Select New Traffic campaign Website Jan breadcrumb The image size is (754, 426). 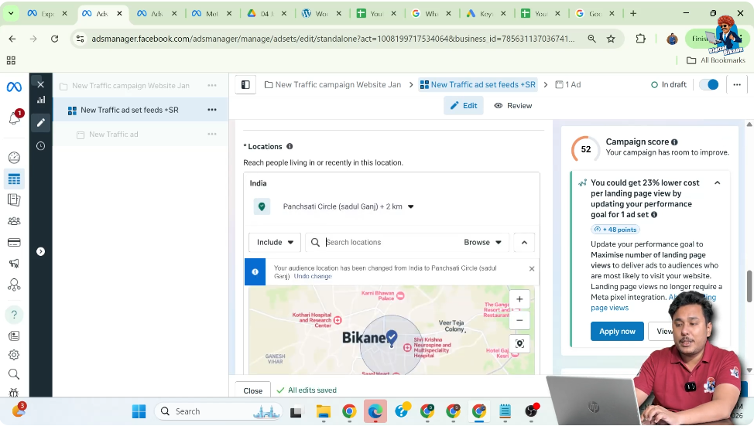333,85
